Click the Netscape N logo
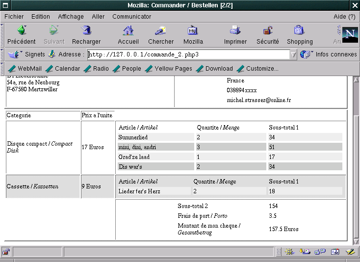The height and width of the screenshot is (262, 360). [x=350, y=34]
